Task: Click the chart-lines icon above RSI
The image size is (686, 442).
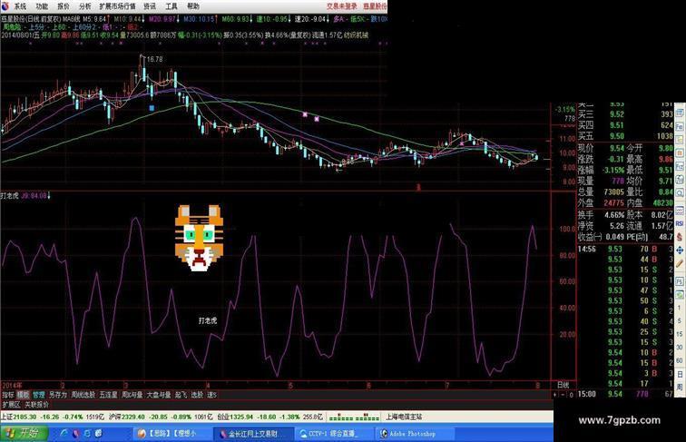Action: [680, 211]
